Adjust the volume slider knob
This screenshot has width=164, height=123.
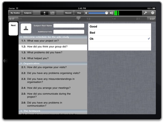(x=107, y=13)
